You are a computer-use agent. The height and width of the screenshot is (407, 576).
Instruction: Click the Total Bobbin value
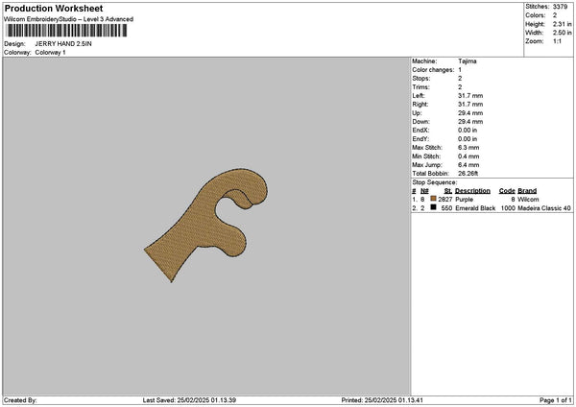[469, 173]
